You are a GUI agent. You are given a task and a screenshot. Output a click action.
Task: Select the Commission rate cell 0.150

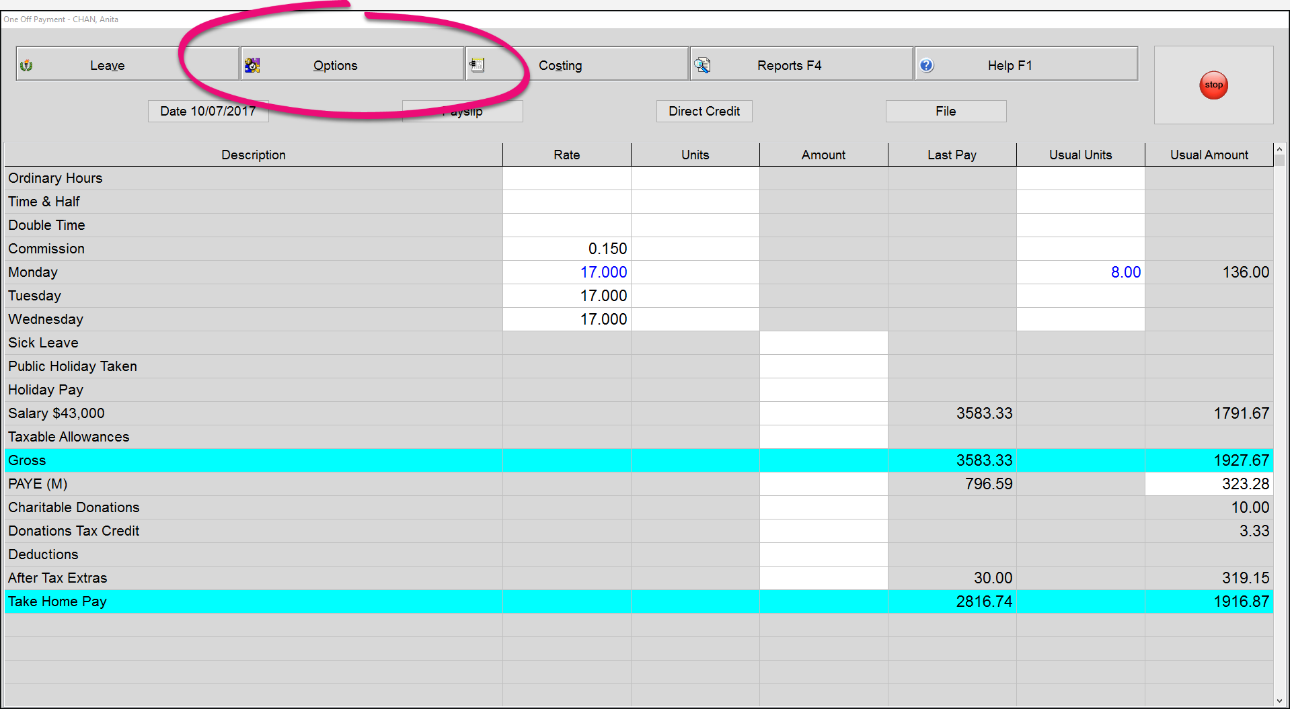click(566, 249)
